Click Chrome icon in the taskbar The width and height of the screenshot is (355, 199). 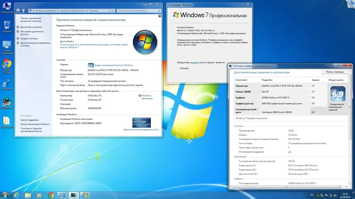(x=51, y=195)
